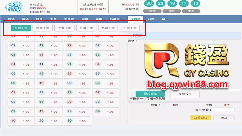Switch to the 生肖連 tab
Image resolution: width=242 pixels, height=136 pixels.
[x=69, y=19]
